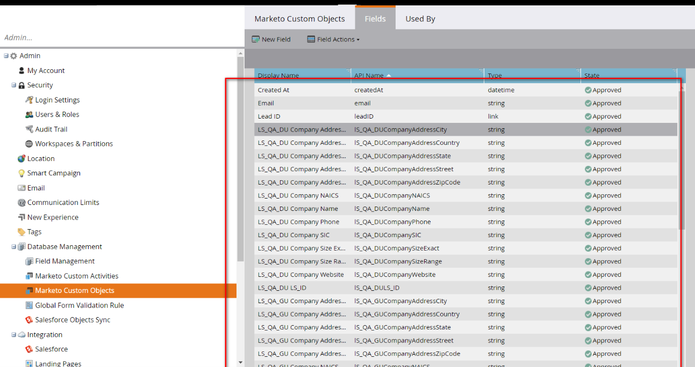Click the Field Management icon

point(30,261)
